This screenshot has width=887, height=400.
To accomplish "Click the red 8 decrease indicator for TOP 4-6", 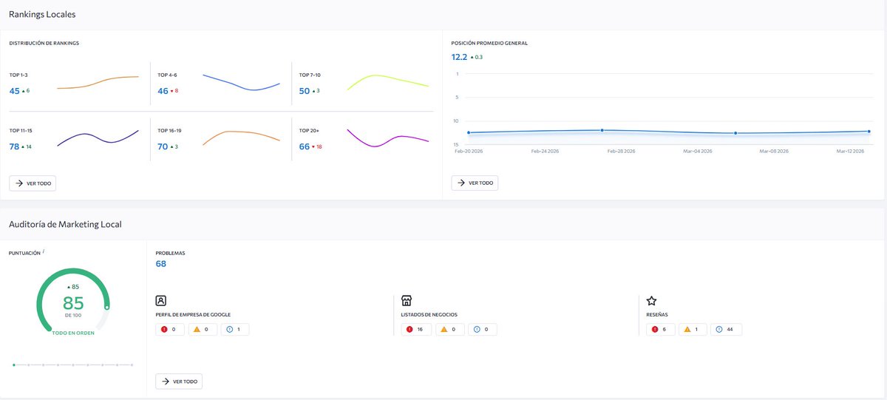I will click(x=174, y=91).
